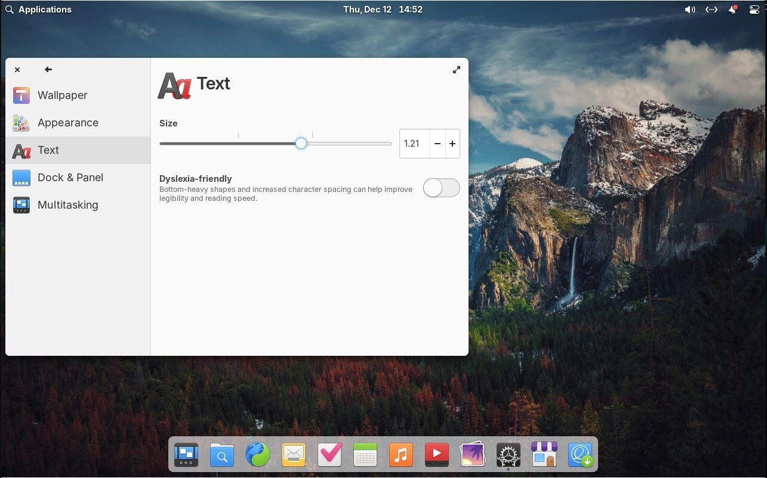Open the sound volume indicator
Viewport: 767px width, 478px height.
point(690,10)
